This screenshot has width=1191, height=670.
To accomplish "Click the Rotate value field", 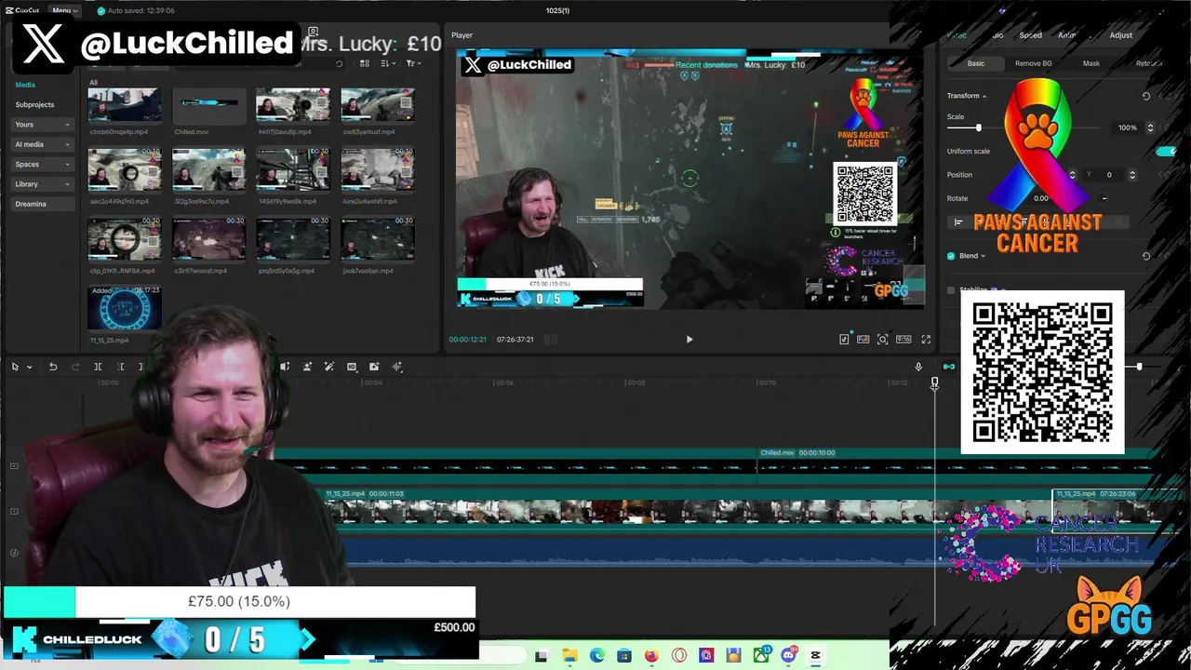I will pos(1042,198).
